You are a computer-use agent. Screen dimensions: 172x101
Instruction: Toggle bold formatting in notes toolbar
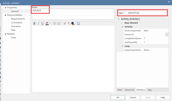tap(34, 23)
